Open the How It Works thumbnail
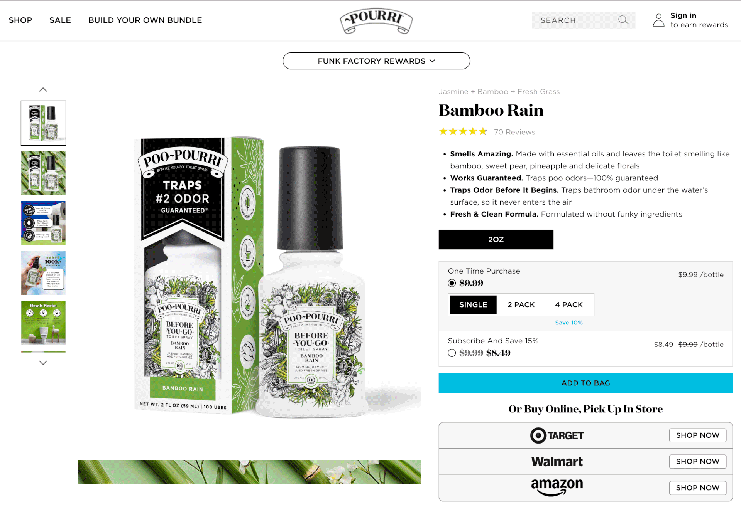 click(x=43, y=323)
